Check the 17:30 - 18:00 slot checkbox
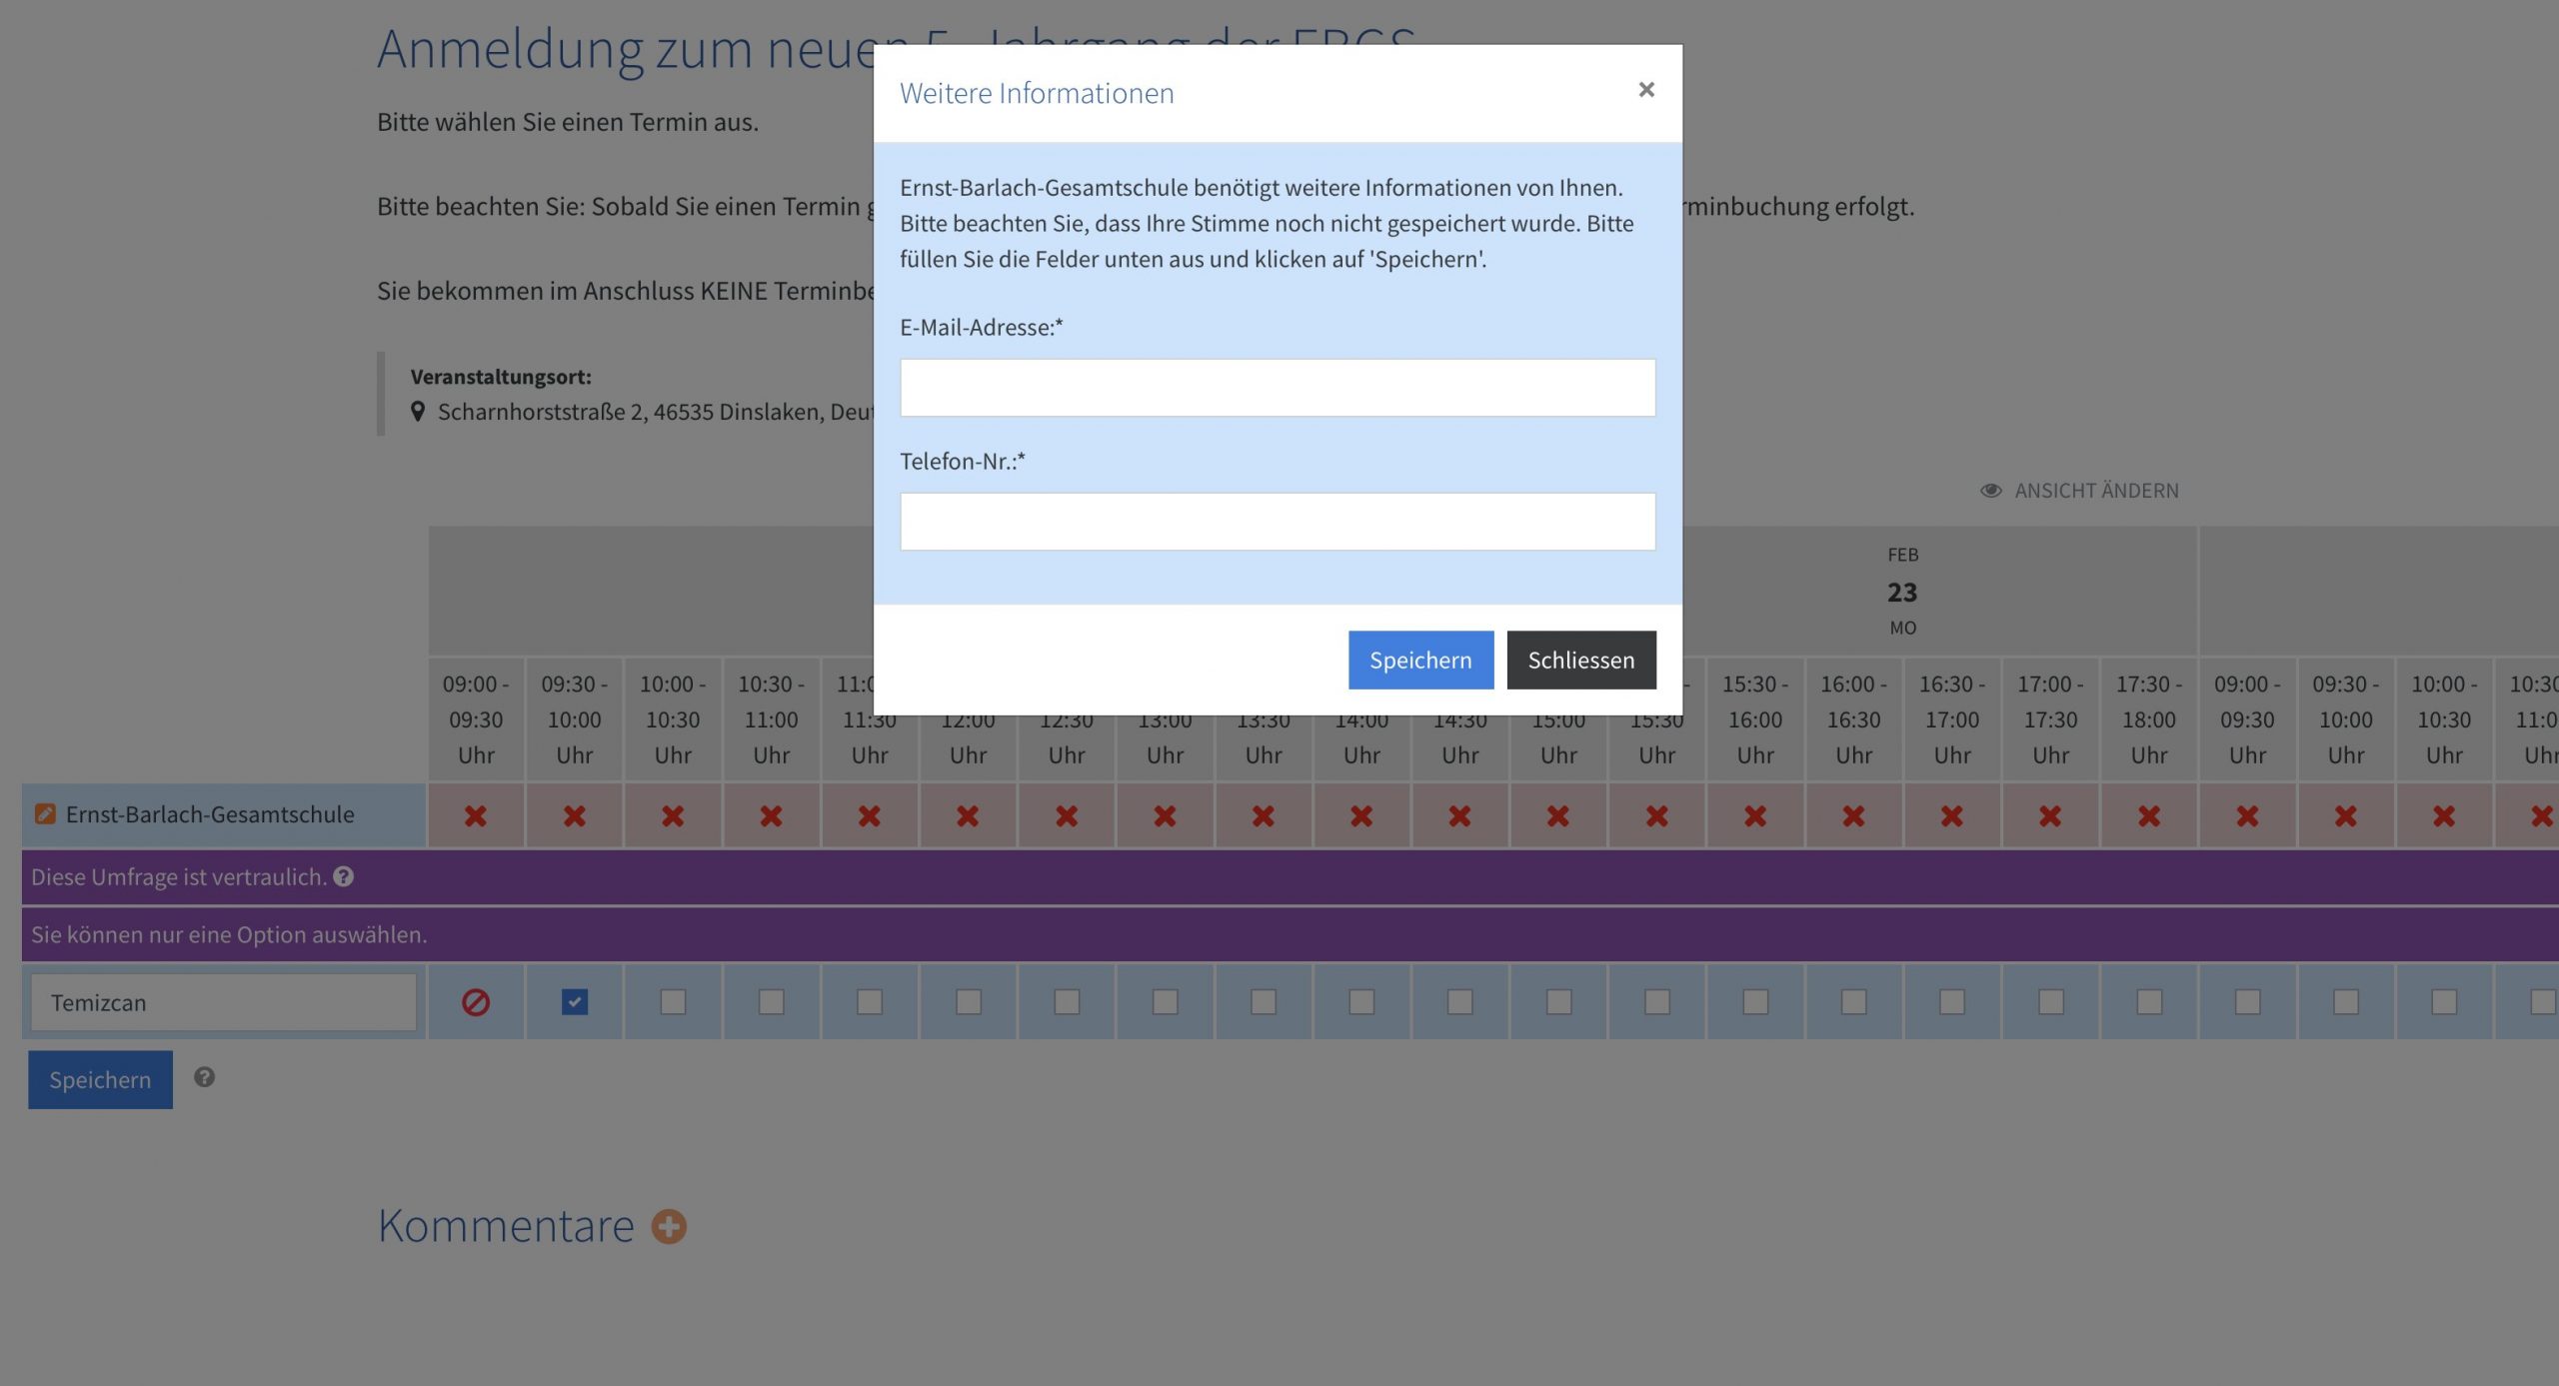This screenshot has height=1386, width=2559. (2148, 1001)
